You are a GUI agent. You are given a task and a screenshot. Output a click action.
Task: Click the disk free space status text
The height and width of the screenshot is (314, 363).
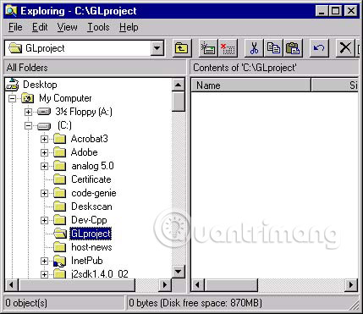point(195,303)
